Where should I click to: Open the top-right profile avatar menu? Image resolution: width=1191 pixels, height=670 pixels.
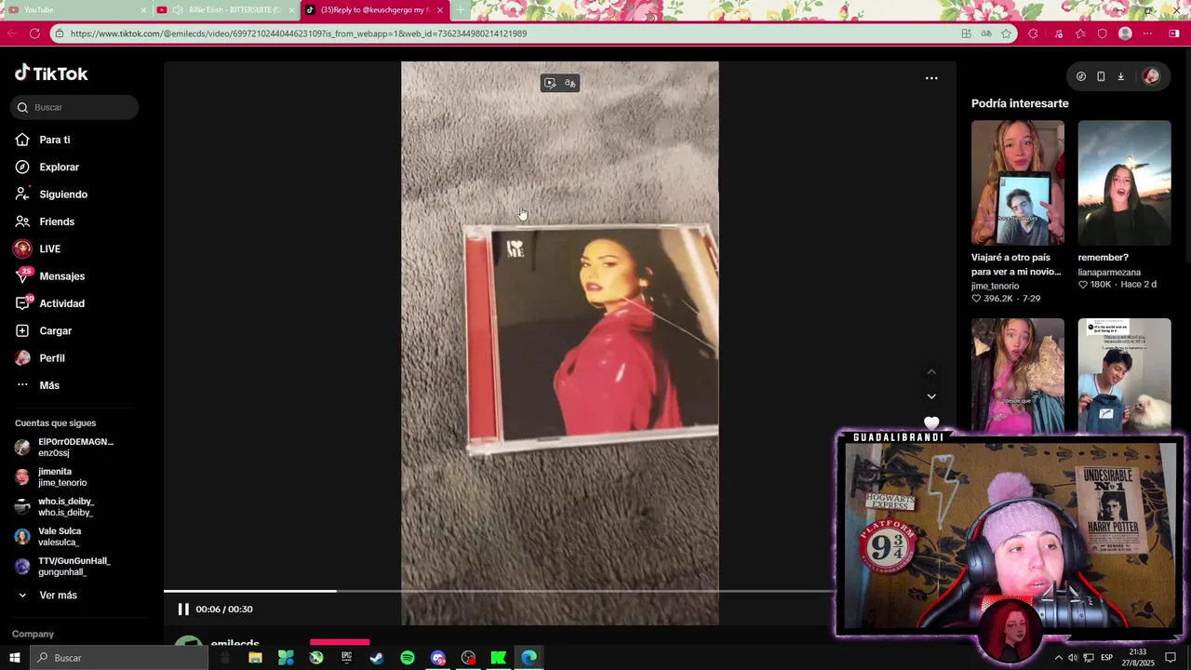(x=1151, y=76)
